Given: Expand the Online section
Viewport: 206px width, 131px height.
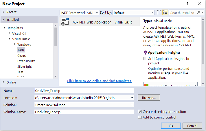Looking at the screenshot, I should (4, 82).
